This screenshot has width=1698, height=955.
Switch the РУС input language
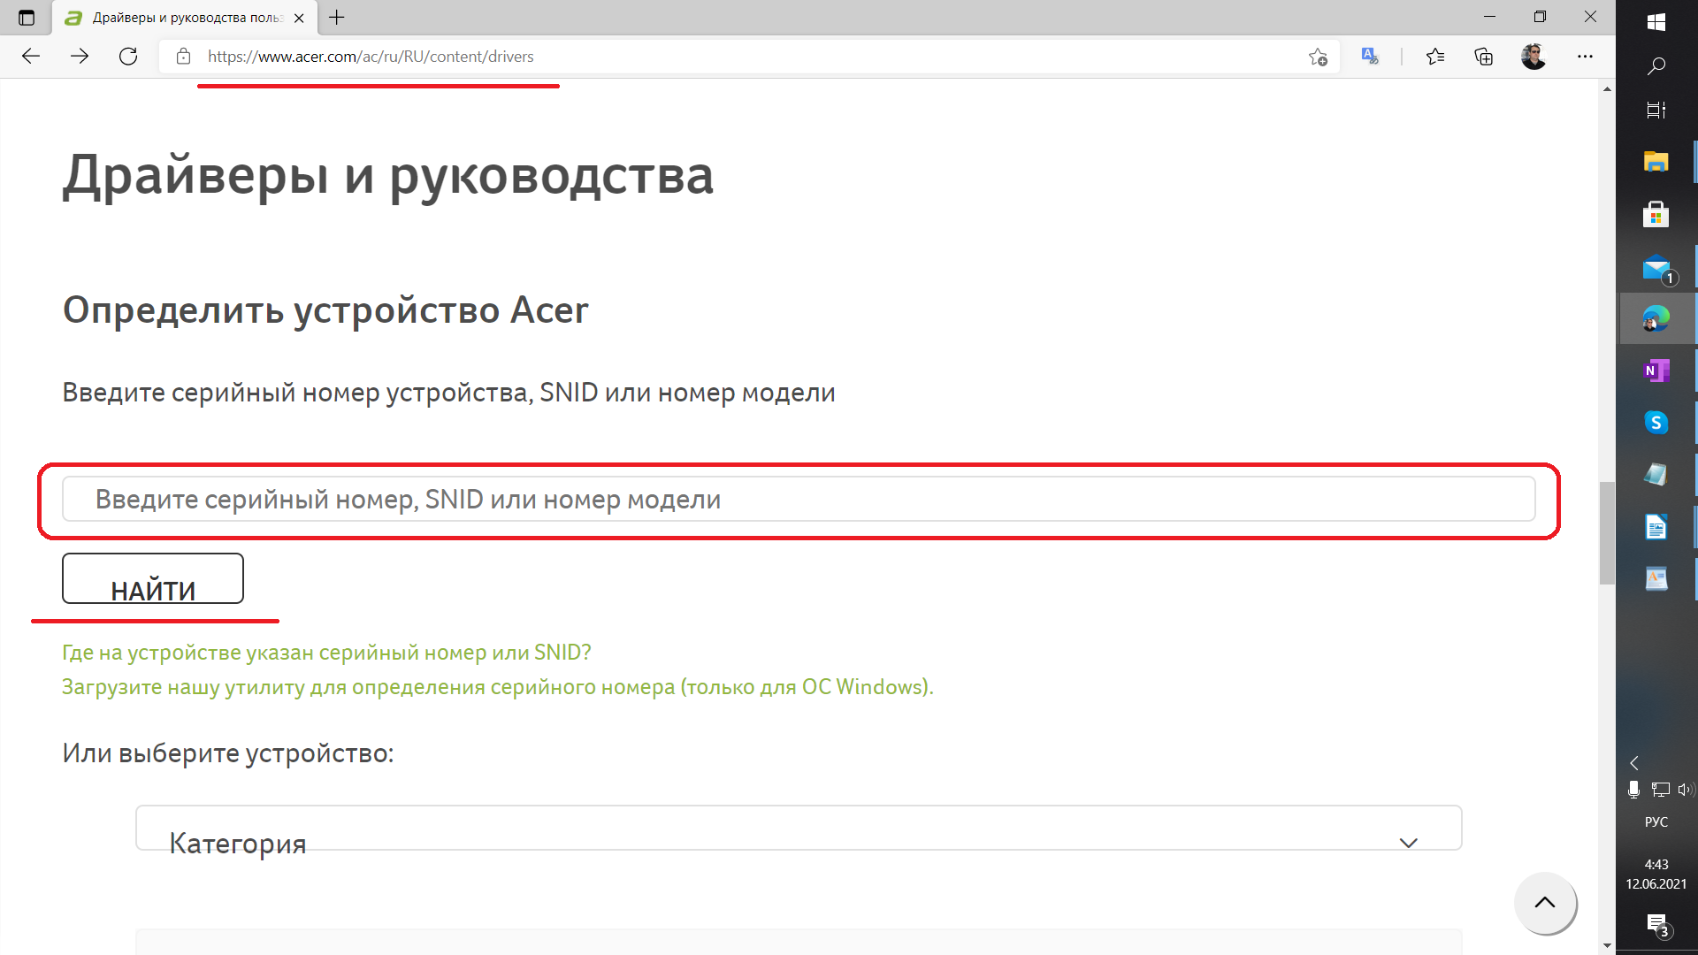tap(1656, 822)
